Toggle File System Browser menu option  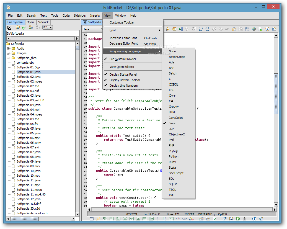133,59
